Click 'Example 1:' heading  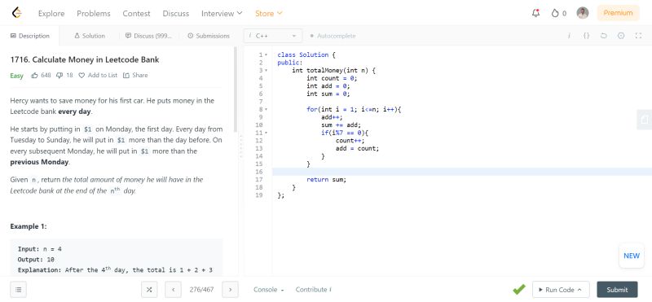pyautogui.click(x=29, y=226)
